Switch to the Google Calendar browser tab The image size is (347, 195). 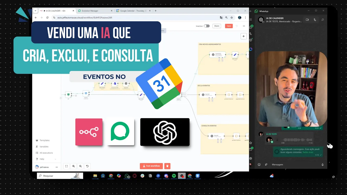tap(133, 11)
